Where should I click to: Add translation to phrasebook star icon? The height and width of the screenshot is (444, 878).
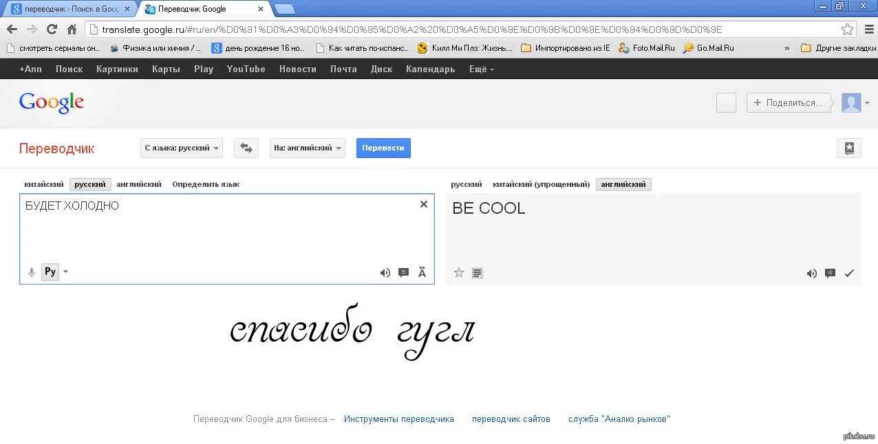click(459, 273)
